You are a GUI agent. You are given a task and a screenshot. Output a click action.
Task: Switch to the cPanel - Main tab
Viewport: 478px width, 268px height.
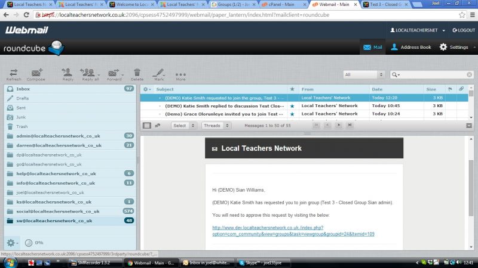[284, 4]
